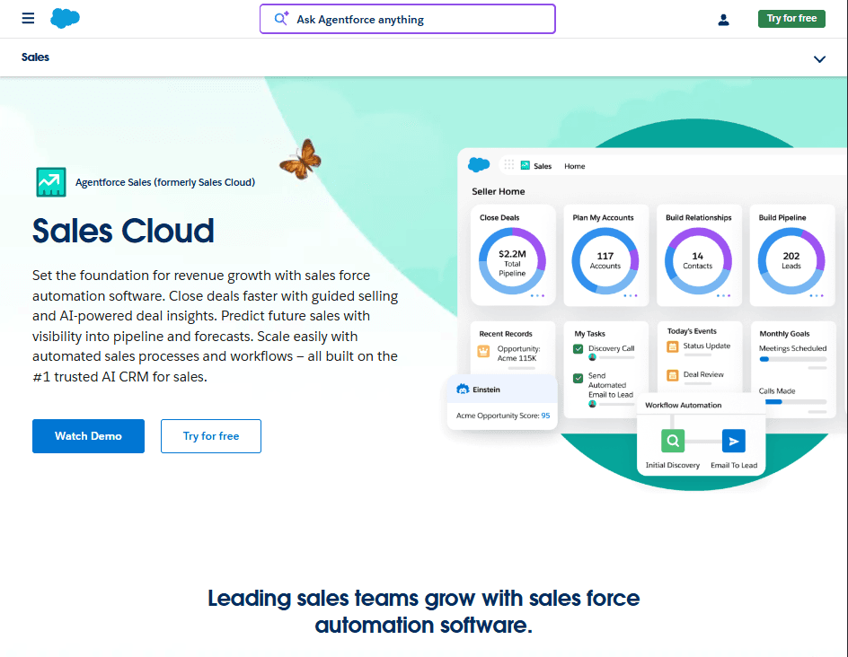Click the Workflow Automation heading
Image resolution: width=848 pixels, height=657 pixels.
point(683,405)
